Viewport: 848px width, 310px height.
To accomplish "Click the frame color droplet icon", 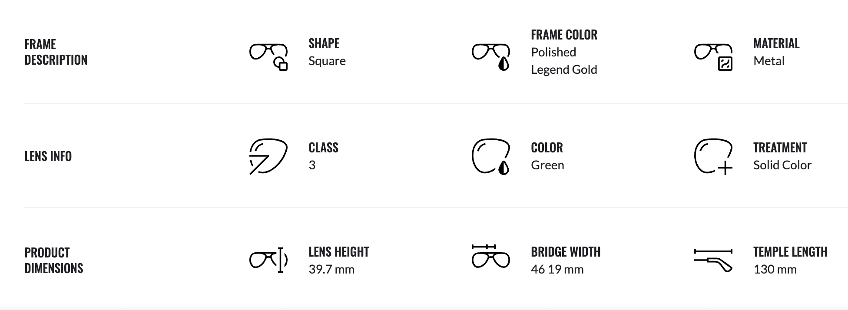I will [491, 56].
